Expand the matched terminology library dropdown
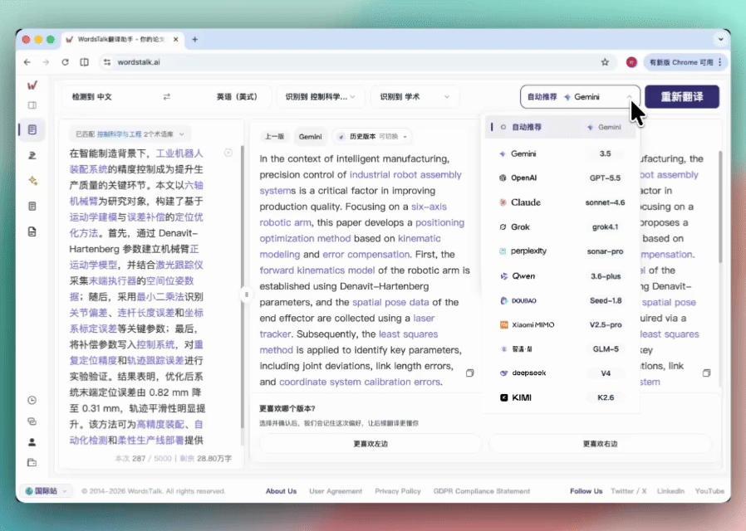746x531 pixels. coord(130,134)
